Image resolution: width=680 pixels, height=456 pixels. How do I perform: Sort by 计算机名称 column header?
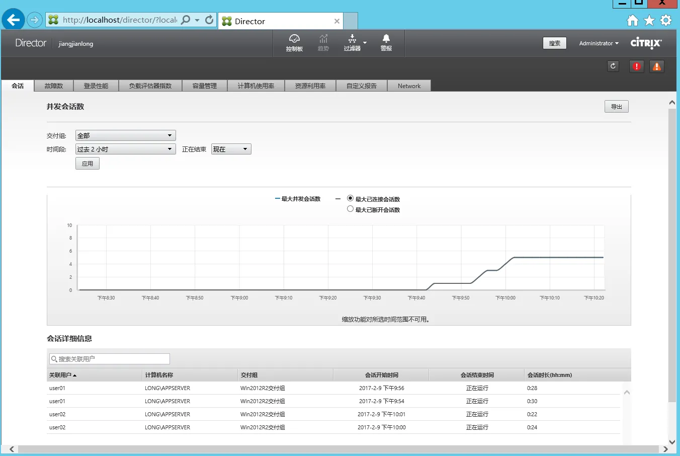(x=190, y=375)
